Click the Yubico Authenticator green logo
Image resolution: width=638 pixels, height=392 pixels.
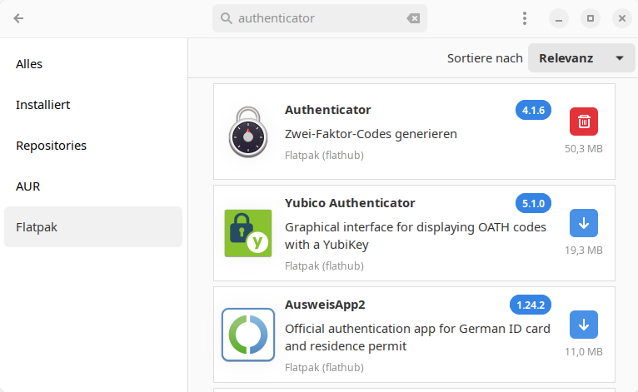tap(248, 233)
